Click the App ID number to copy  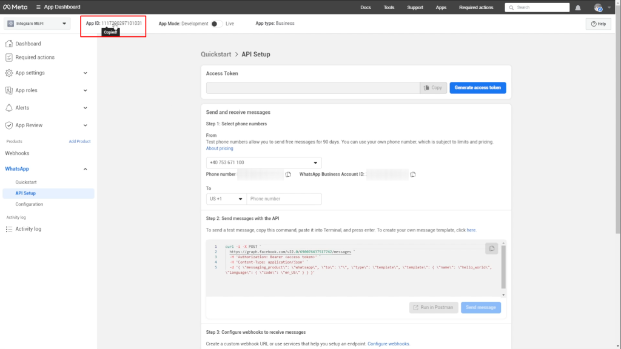click(121, 24)
